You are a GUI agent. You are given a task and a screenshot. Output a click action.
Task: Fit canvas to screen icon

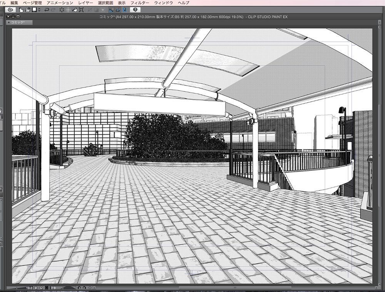pyautogui.click(x=47, y=288)
